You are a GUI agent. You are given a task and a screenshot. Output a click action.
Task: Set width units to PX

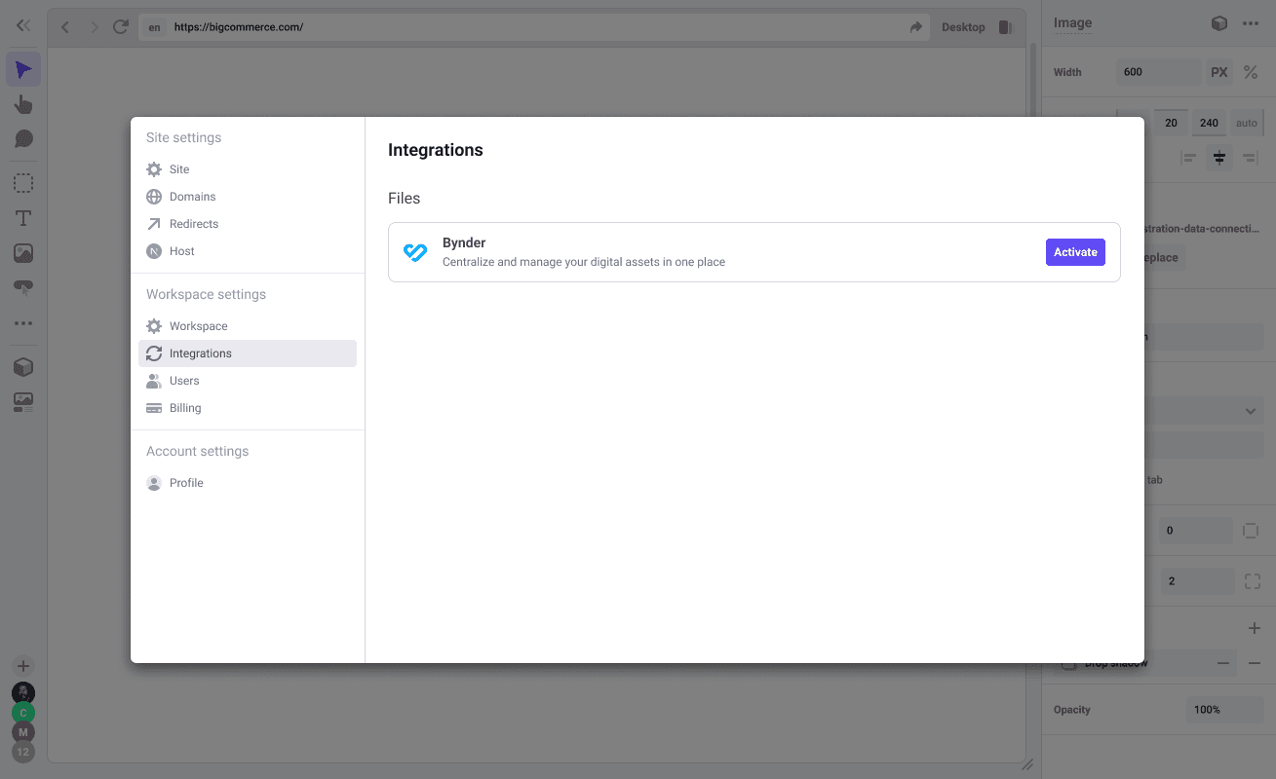(x=1218, y=71)
